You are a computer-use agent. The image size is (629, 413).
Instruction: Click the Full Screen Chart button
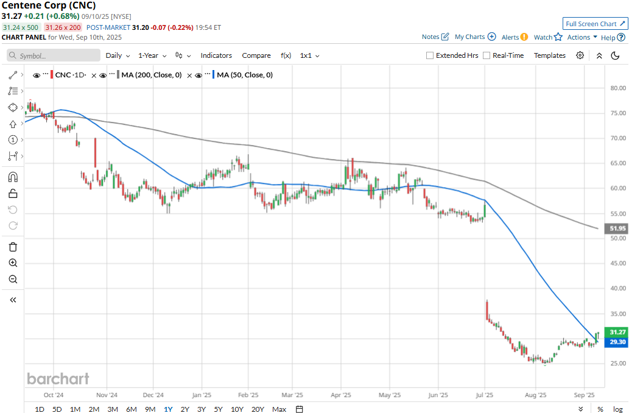click(x=595, y=24)
